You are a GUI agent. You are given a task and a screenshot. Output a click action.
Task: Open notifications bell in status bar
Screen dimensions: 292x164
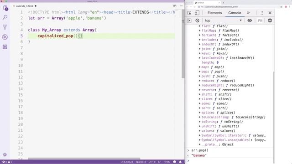[x=180, y=162]
